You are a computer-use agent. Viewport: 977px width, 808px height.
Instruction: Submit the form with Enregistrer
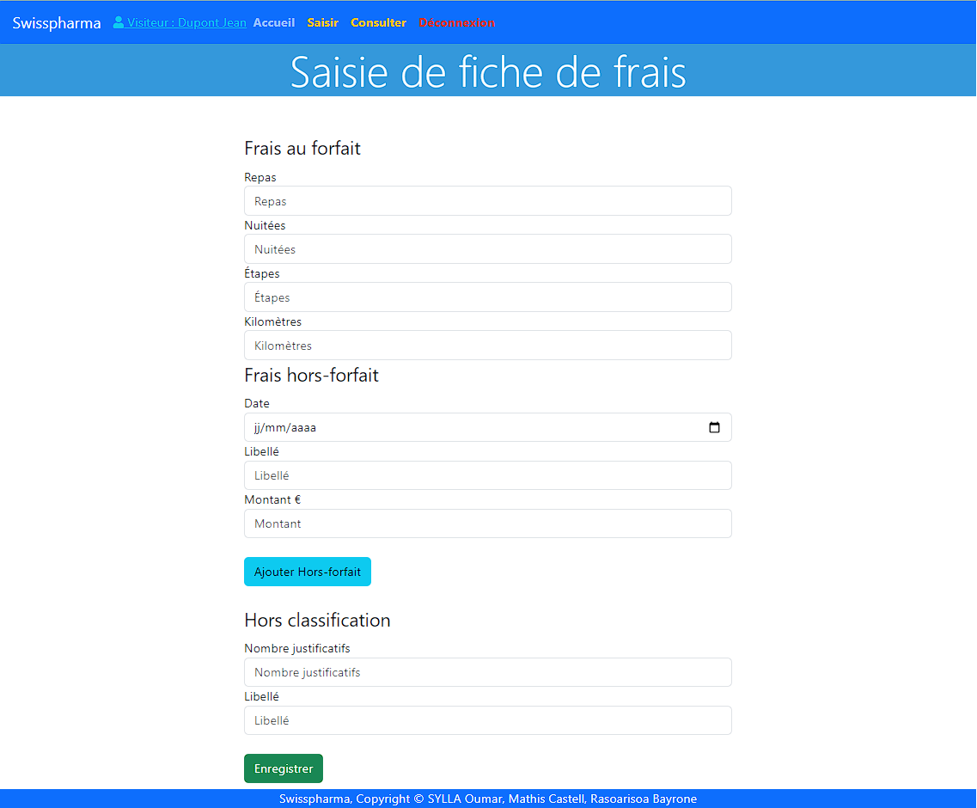tap(284, 768)
